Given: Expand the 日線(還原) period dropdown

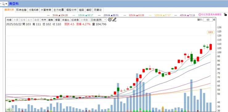Looking at the screenshot, I should point(98,20).
